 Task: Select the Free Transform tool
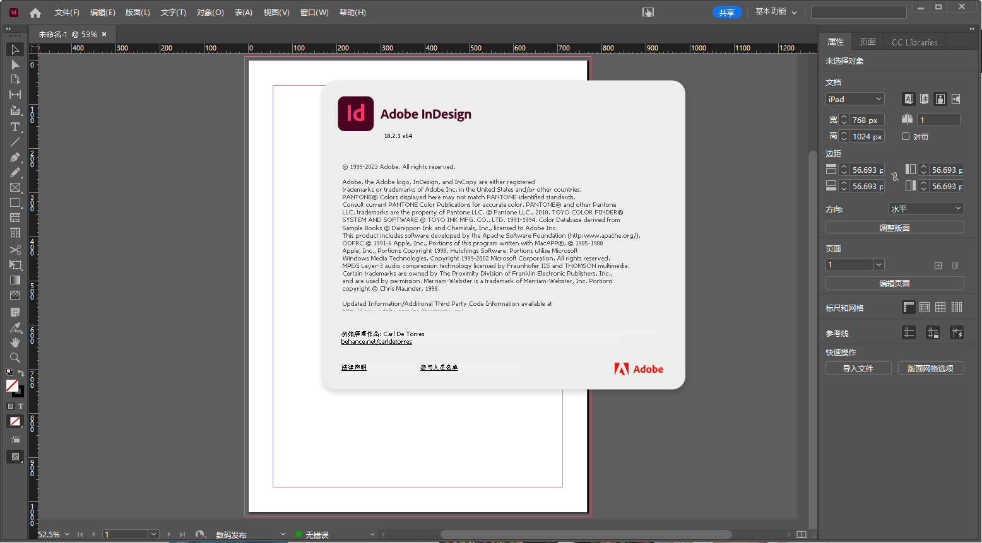pyautogui.click(x=15, y=265)
